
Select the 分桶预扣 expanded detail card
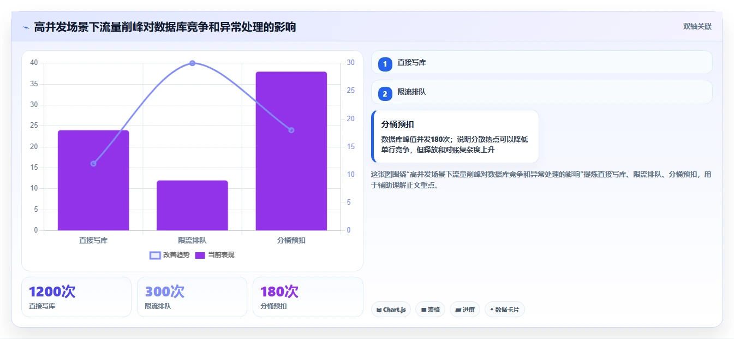coord(455,136)
